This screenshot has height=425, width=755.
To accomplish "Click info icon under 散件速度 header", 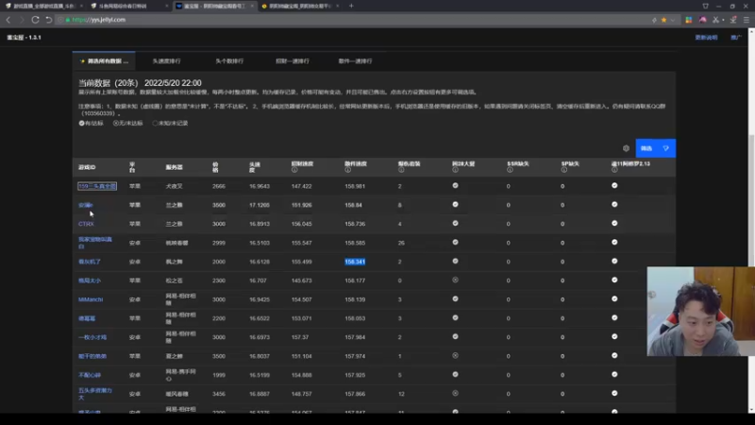I will click(x=347, y=170).
